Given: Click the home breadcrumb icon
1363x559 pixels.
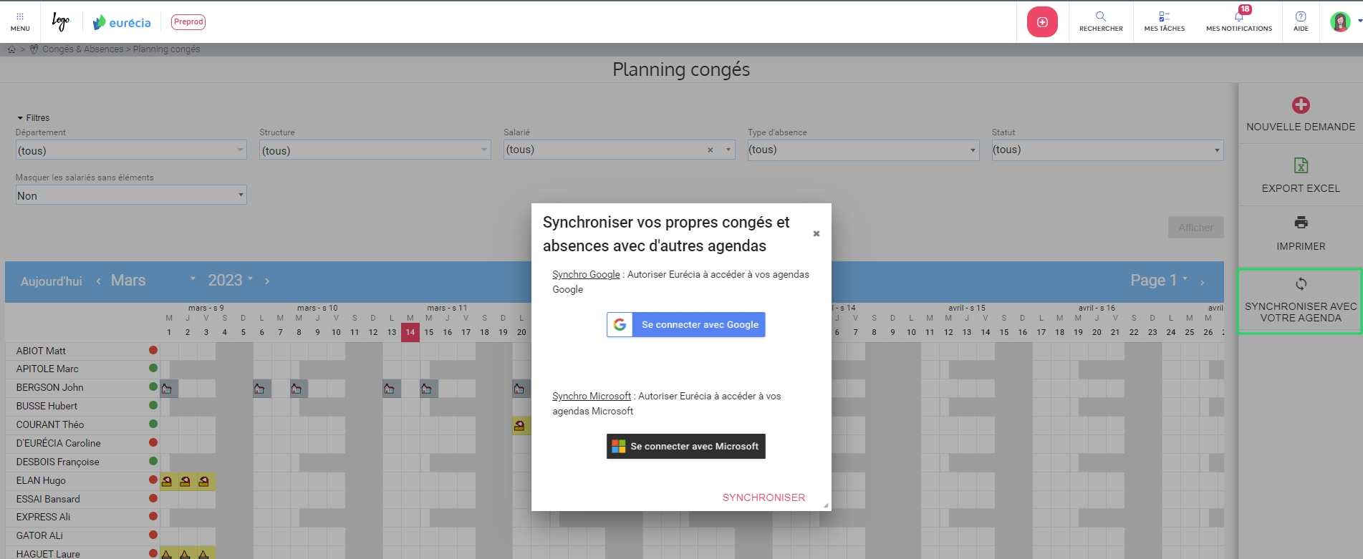Looking at the screenshot, I should [x=11, y=49].
